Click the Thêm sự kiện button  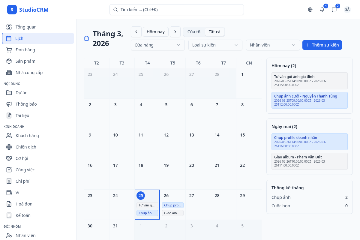click(x=322, y=45)
